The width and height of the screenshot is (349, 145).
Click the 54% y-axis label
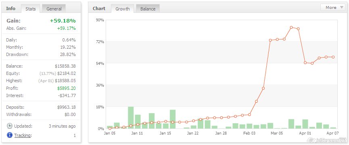pos(100,63)
